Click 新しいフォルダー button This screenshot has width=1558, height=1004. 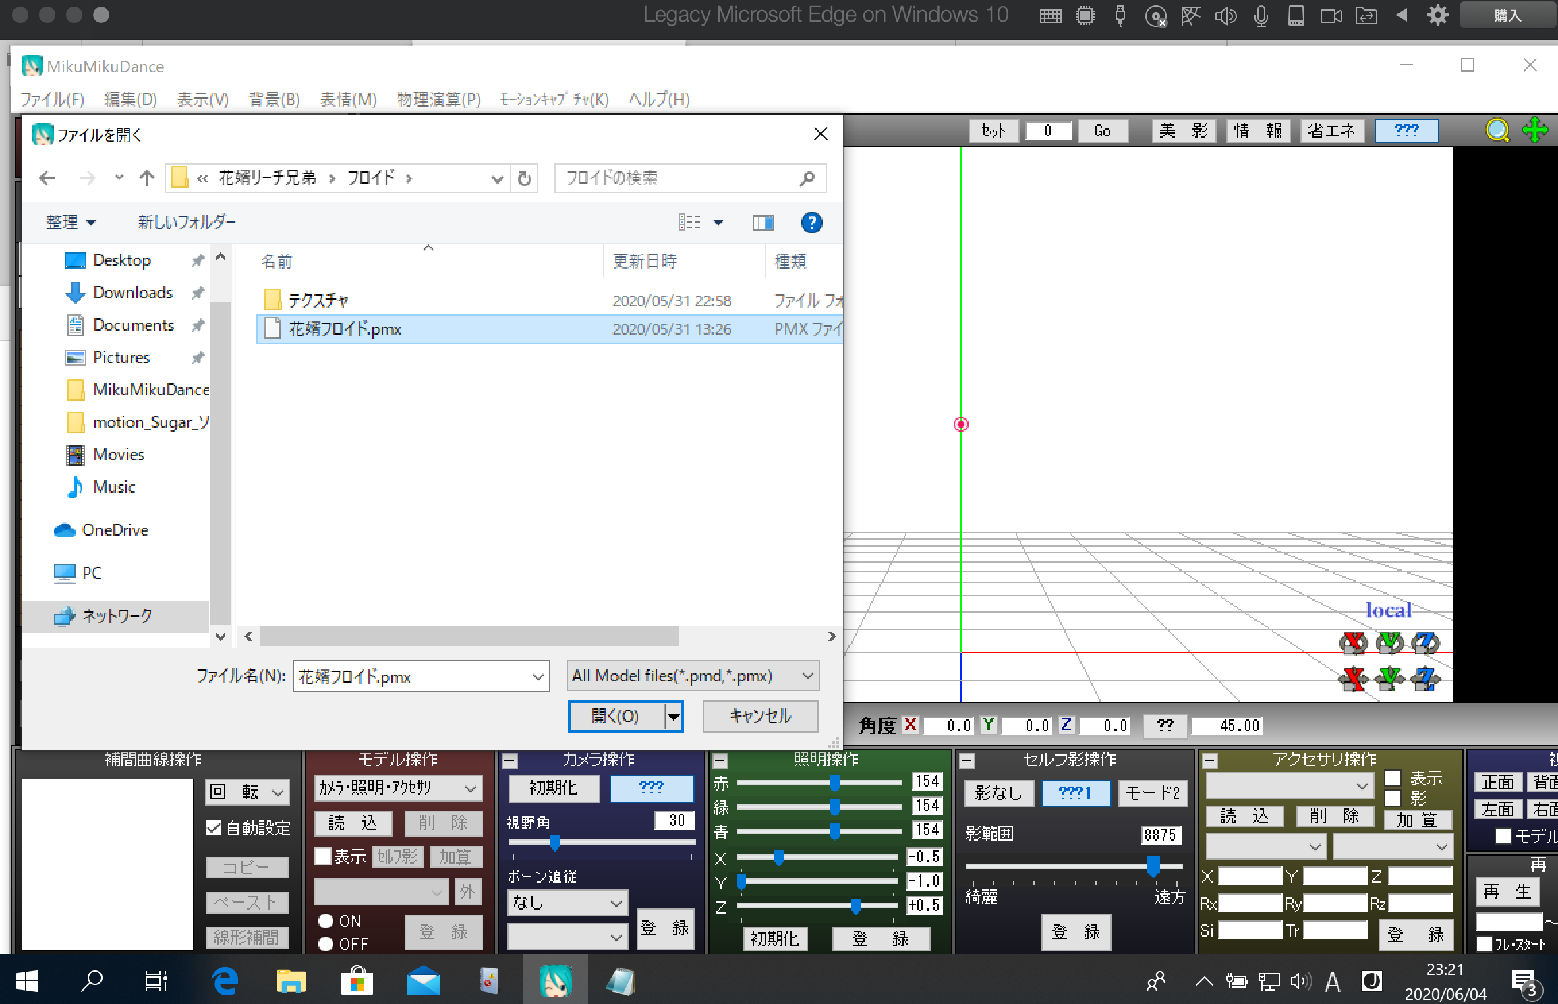[186, 222]
